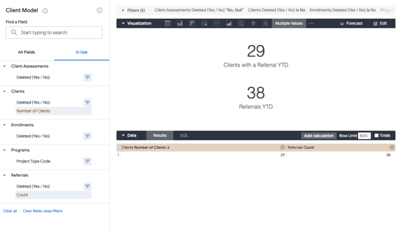Image resolution: width=402 pixels, height=232 pixels.
Task: Select Number of Clients field
Action: point(53,111)
